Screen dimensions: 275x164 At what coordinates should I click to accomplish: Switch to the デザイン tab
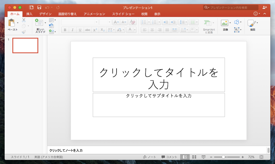45,14
